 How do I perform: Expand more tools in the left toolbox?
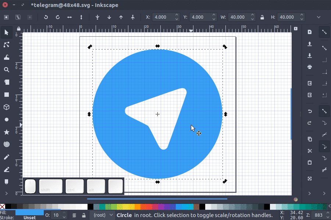[x=6, y=193]
